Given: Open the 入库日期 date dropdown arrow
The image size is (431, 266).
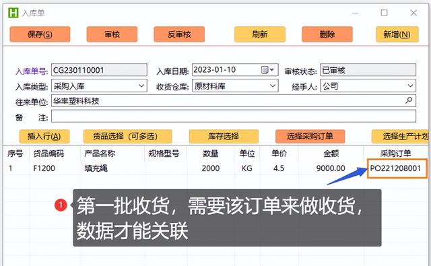Looking at the screenshot, I should pyautogui.click(x=272, y=70).
